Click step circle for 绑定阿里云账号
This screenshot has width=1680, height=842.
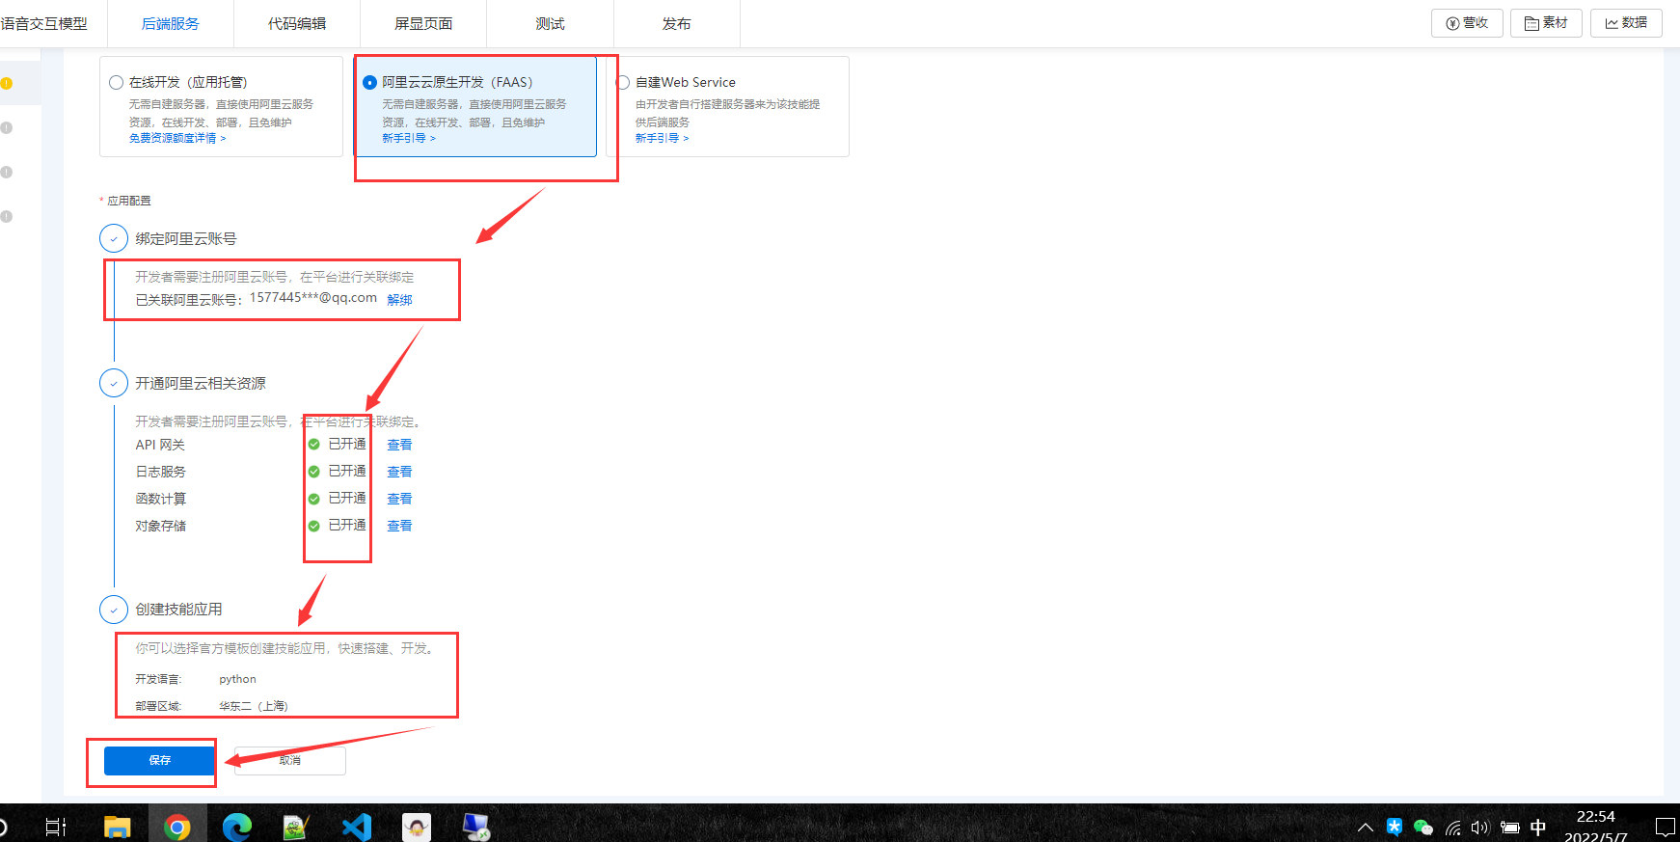(x=114, y=238)
